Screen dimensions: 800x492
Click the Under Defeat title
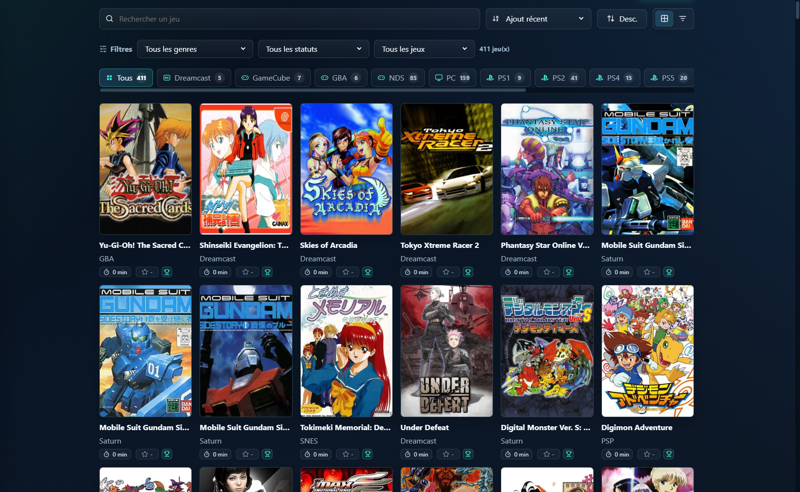coord(424,427)
